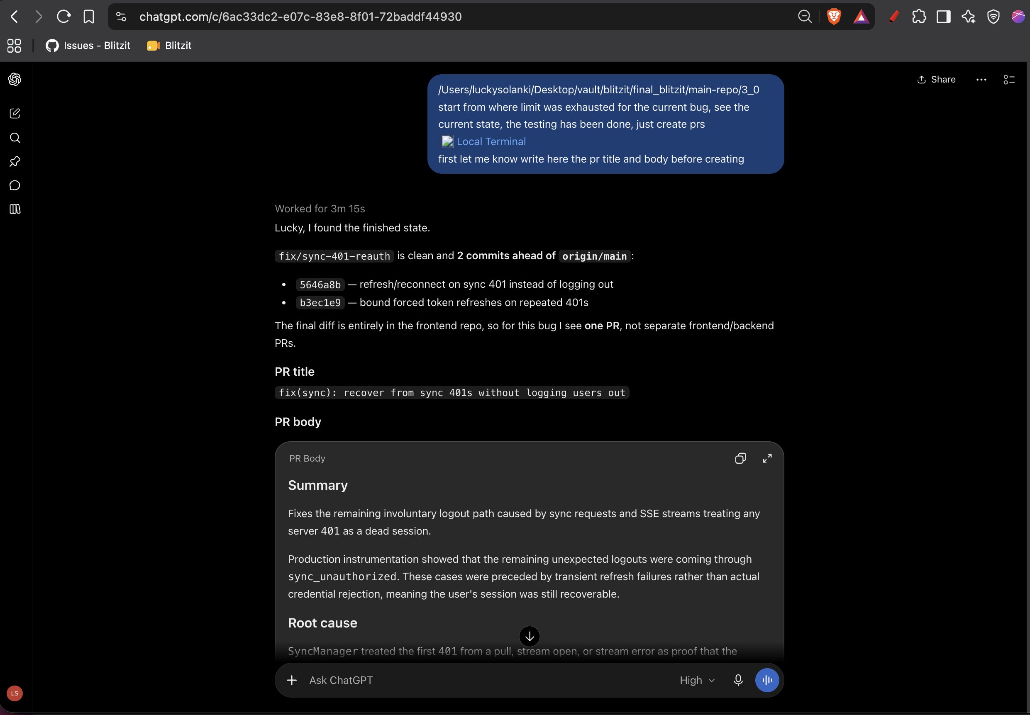Expand the PR Body card fullscreen
This screenshot has height=715, width=1030.
click(x=767, y=458)
